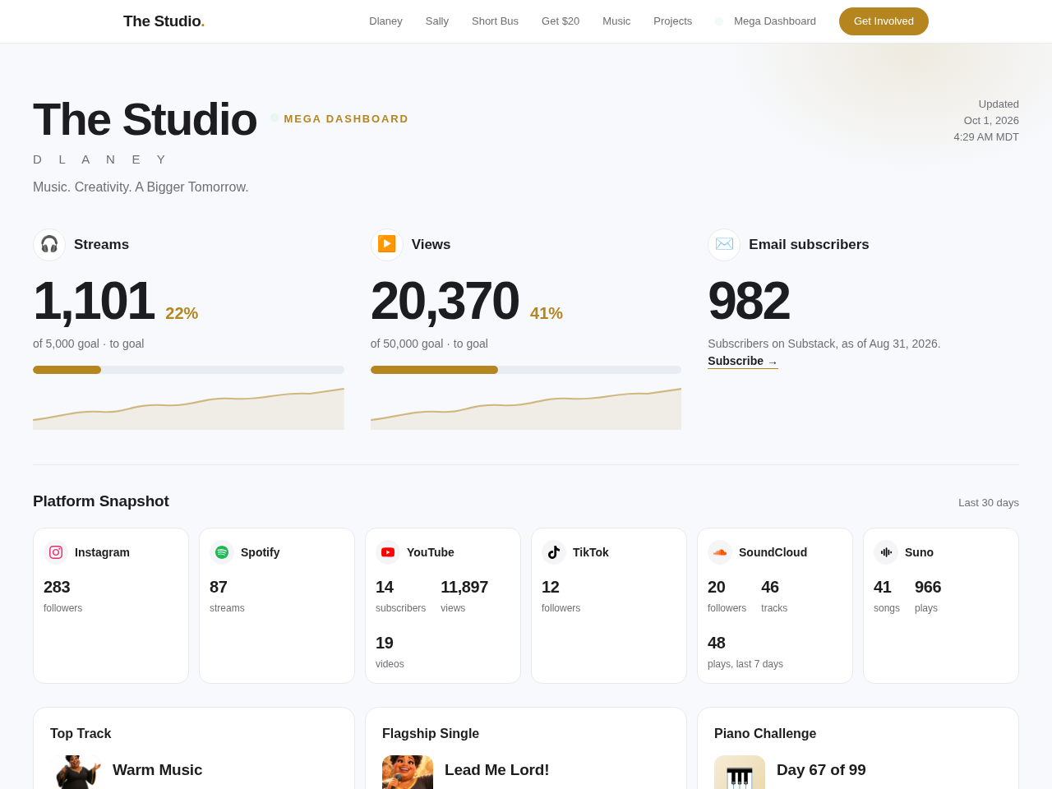Click the Lead Me Lord! single title
The image size is (1052, 789).
(x=496, y=770)
